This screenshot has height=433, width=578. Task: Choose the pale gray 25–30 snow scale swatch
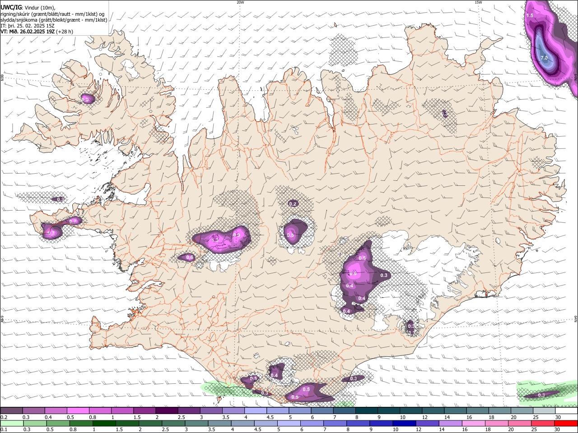coord(544,411)
